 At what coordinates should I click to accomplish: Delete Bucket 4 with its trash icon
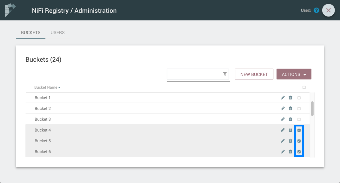tap(291, 130)
